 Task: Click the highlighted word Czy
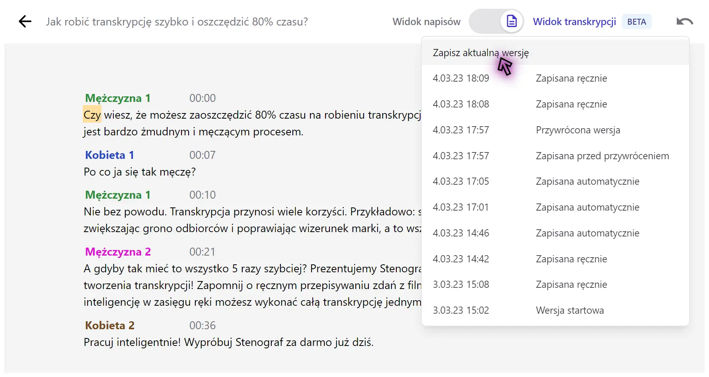pos(92,115)
